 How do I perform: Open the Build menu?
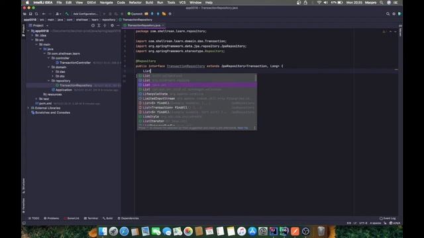point(149,3)
